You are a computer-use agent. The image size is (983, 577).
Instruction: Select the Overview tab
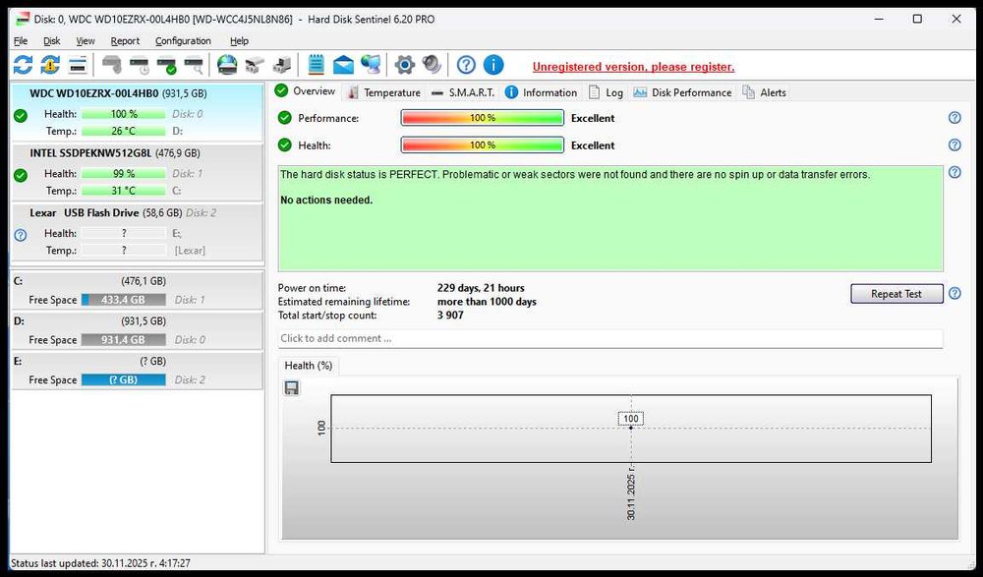click(306, 91)
